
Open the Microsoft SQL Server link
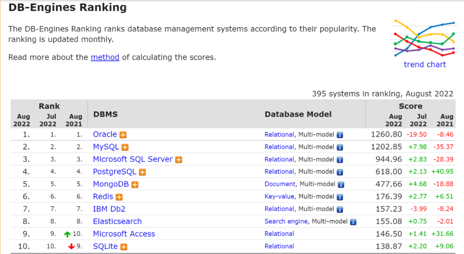pyautogui.click(x=133, y=159)
